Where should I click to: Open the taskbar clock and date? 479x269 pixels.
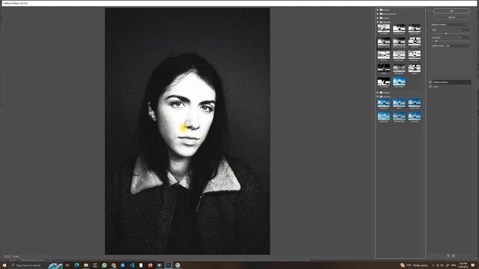(463, 265)
